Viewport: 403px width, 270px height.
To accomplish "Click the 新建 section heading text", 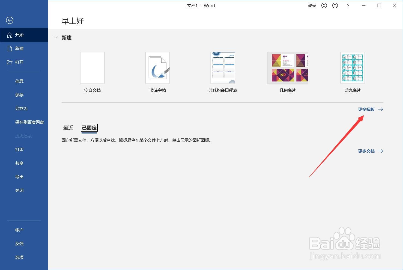I will coord(66,38).
